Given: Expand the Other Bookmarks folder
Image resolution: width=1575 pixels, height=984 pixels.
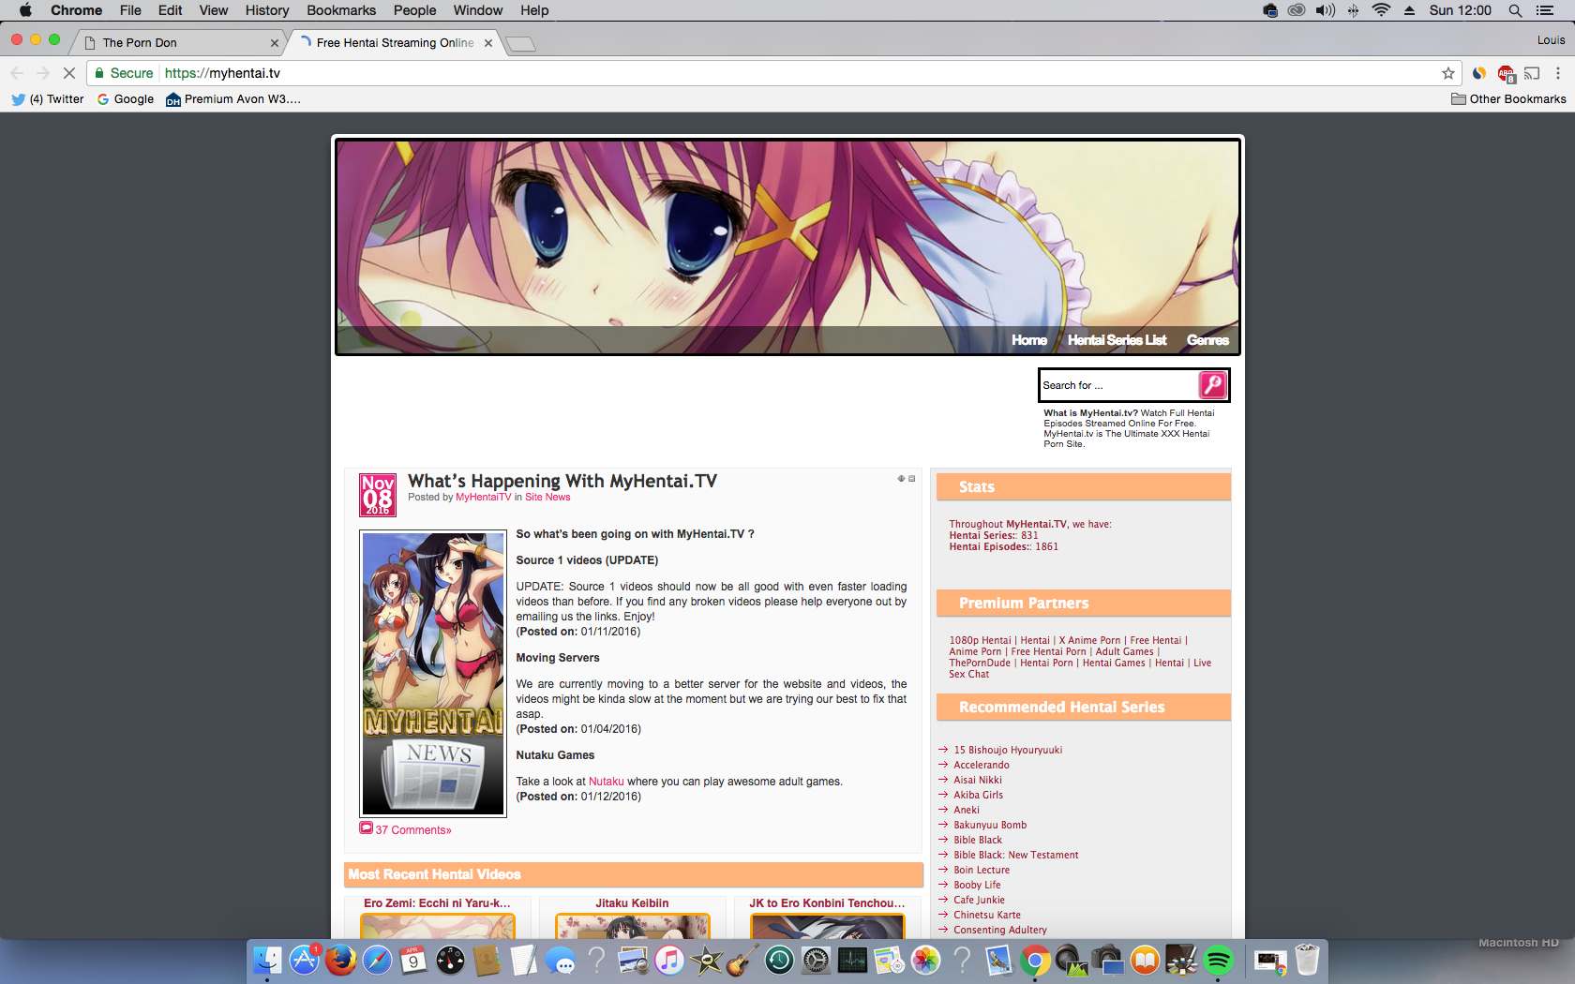Looking at the screenshot, I should pos(1508,99).
